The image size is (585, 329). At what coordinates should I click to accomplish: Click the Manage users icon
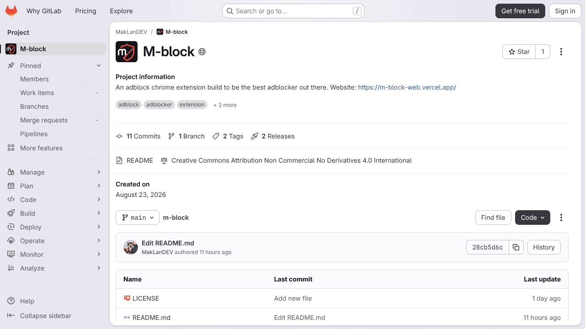[11, 172]
